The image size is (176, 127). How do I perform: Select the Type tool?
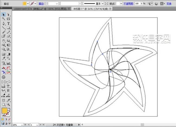click(x=9, y=24)
